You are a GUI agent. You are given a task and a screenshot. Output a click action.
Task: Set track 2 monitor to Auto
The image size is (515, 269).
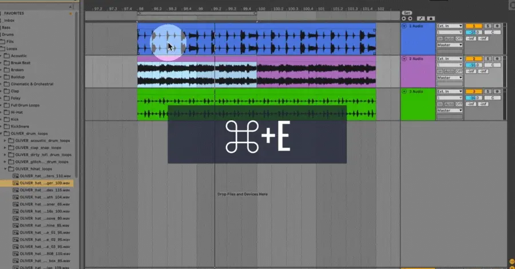[449, 72]
